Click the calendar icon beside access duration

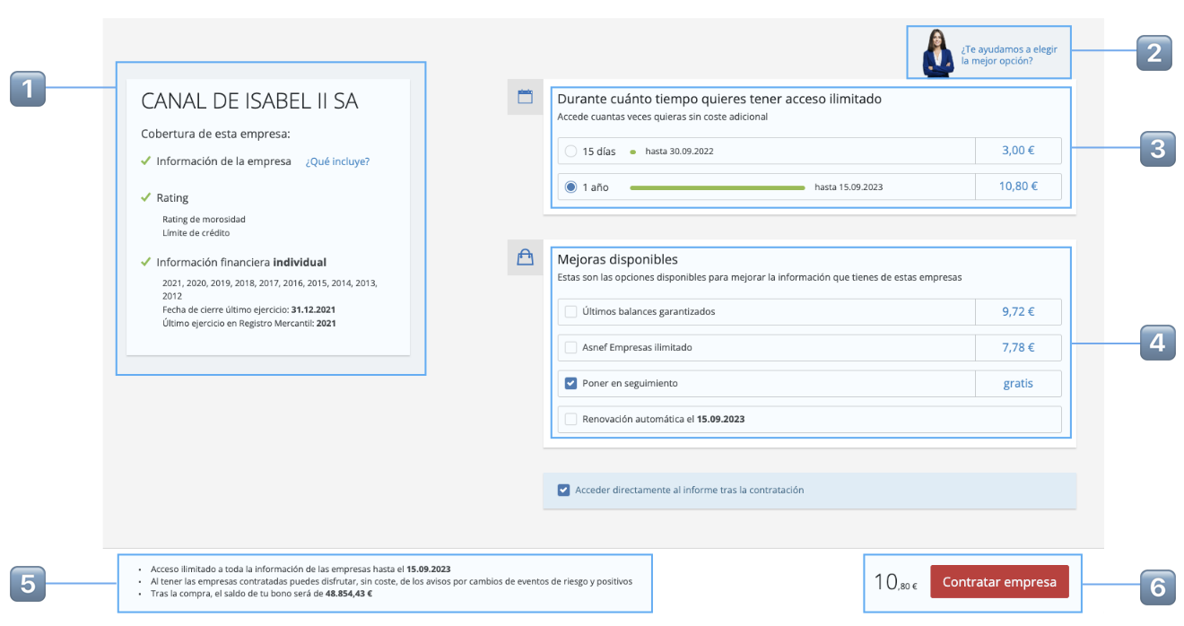[526, 96]
